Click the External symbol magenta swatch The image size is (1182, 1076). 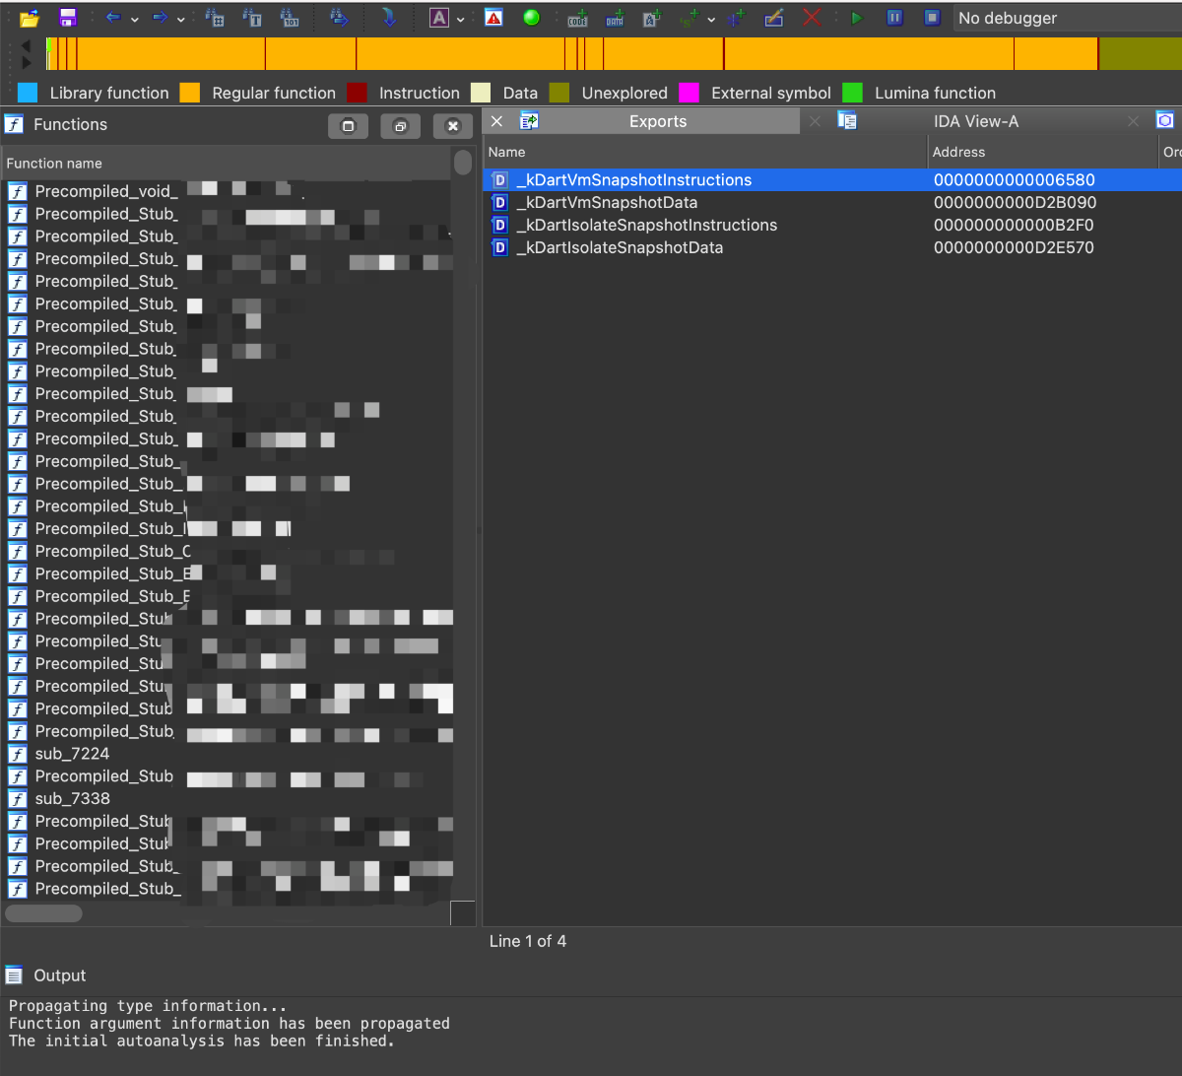(x=689, y=93)
